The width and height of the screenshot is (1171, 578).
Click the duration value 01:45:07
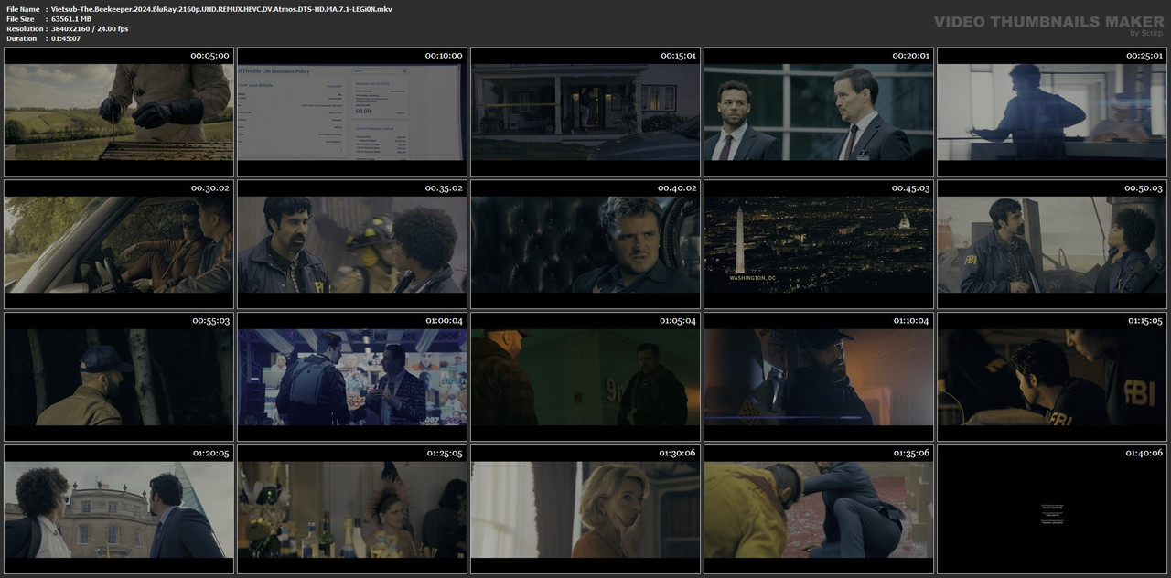pos(66,38)
